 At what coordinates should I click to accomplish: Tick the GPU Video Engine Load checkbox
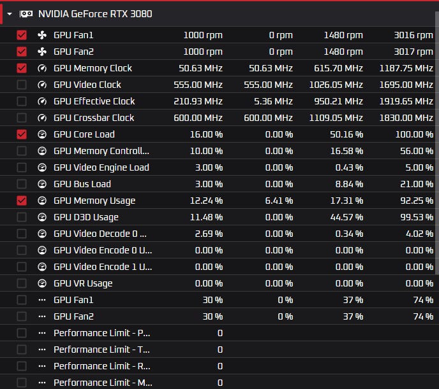pyautogui.click(x=22, y=167)
